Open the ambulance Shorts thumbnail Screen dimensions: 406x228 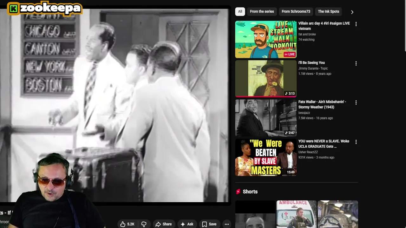pos(296,214)
